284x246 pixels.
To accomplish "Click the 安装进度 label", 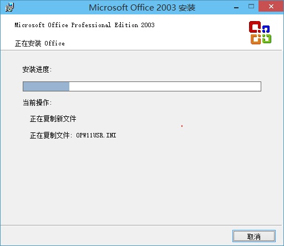I will pyautogui.click(x=37, y=69).
